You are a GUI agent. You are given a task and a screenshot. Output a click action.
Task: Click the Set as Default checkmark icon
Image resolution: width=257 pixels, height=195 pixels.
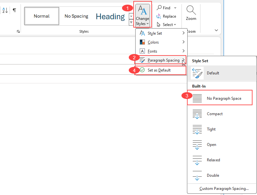pos(142,70)
